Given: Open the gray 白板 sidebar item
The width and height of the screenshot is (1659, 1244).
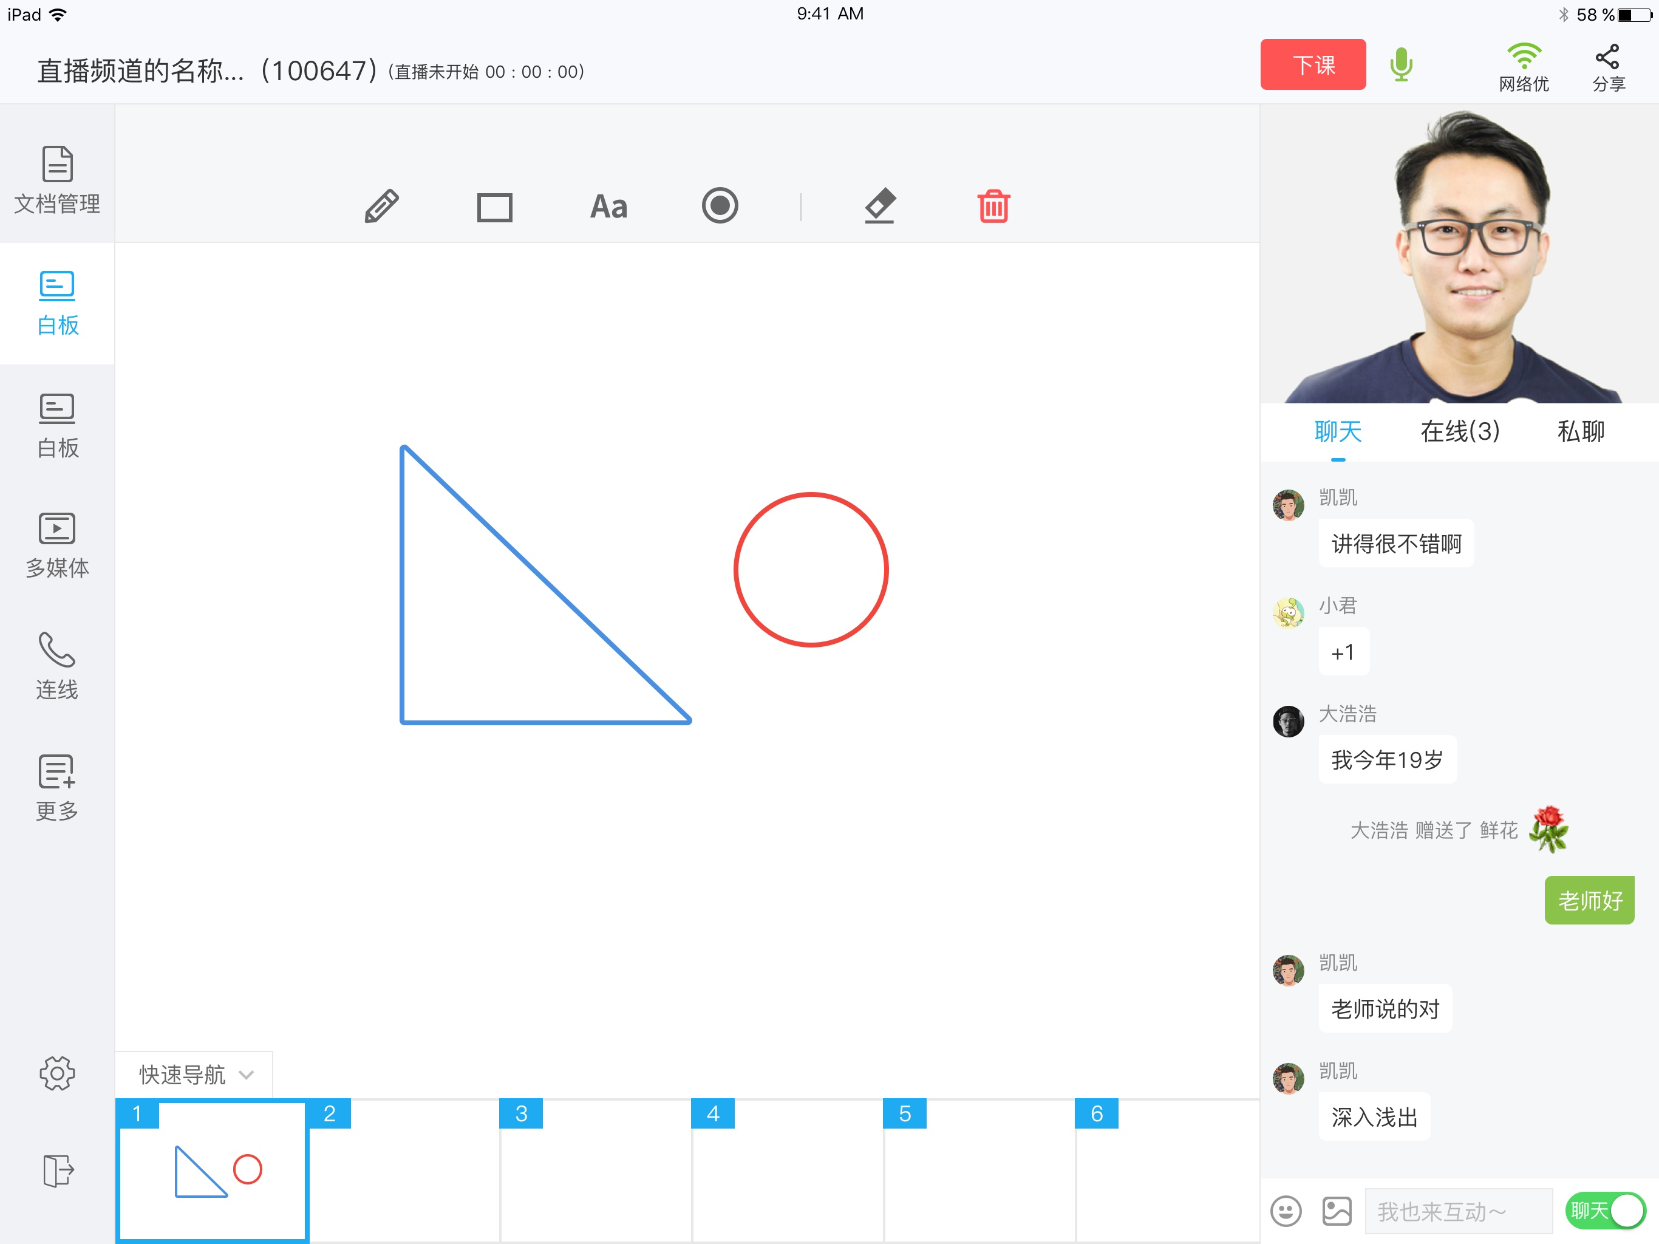Looking at the screenshot, I should (57, 425).
